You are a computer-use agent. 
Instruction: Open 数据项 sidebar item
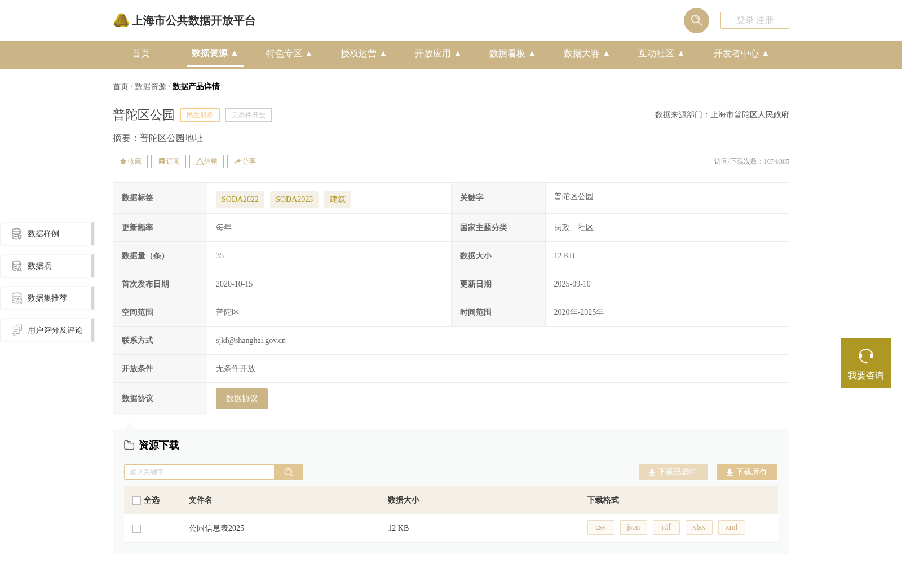point(47,266)
